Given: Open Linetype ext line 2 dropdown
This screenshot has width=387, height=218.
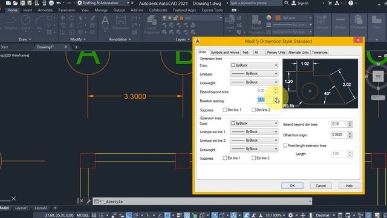Looking at the screenshot, I should pyautogui.click(x=254, y=140).
